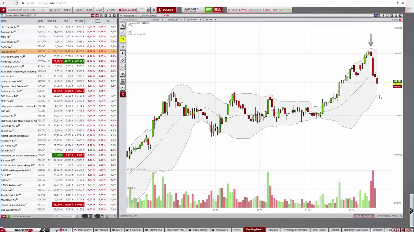Screen dimensions: 414x232
Task: Click the TraderFox rocket logo icon
Action: click(3, 10)
